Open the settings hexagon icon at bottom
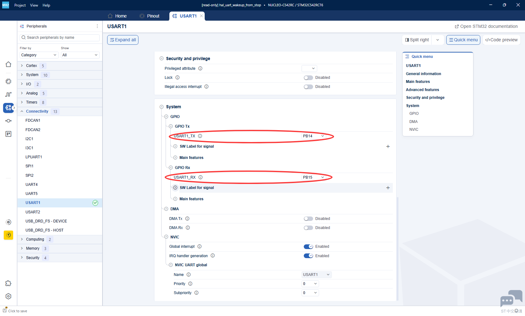Image resolution: width=525 pixels, height=316 pixels. click(x=8, y=296)
